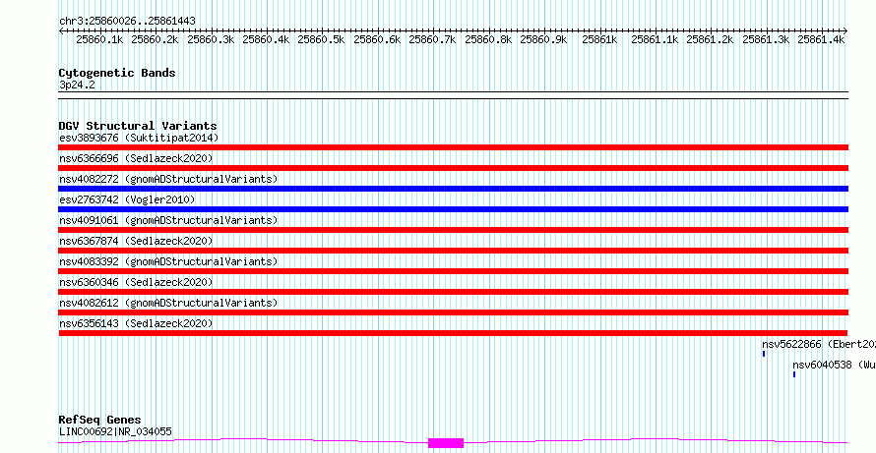
Task: Open nsv6367874 (Sedlazeck2020) variant label
Action: 136,241
